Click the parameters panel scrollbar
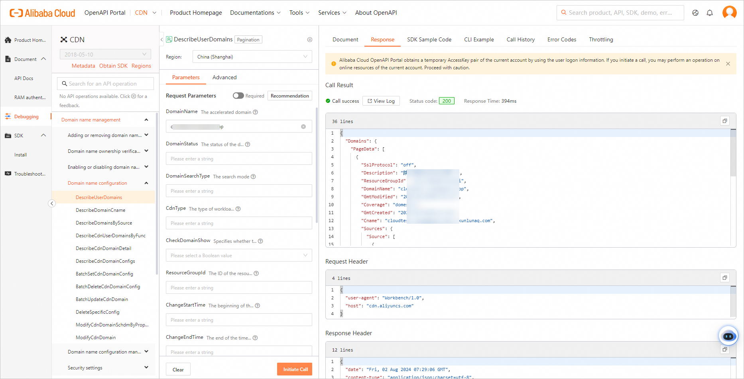The width and height of the screenshot is (744, 379). tap(317, 165)
